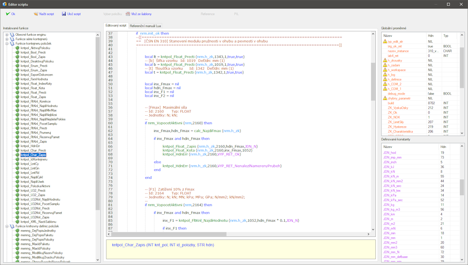This screenshot has width=468, height=265.
Task: Click the Vyber položku toolbar button
Action: coord(113,14)
